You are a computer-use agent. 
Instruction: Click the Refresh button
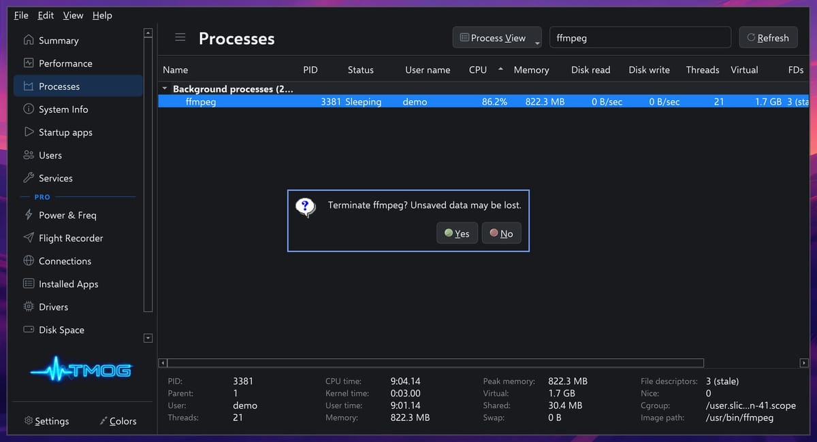pos(768,38)
